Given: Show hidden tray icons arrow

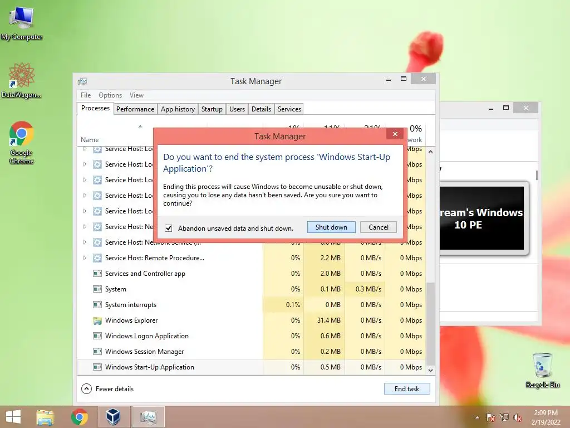Looking at the screenshot, I should (x=477, y=417).
